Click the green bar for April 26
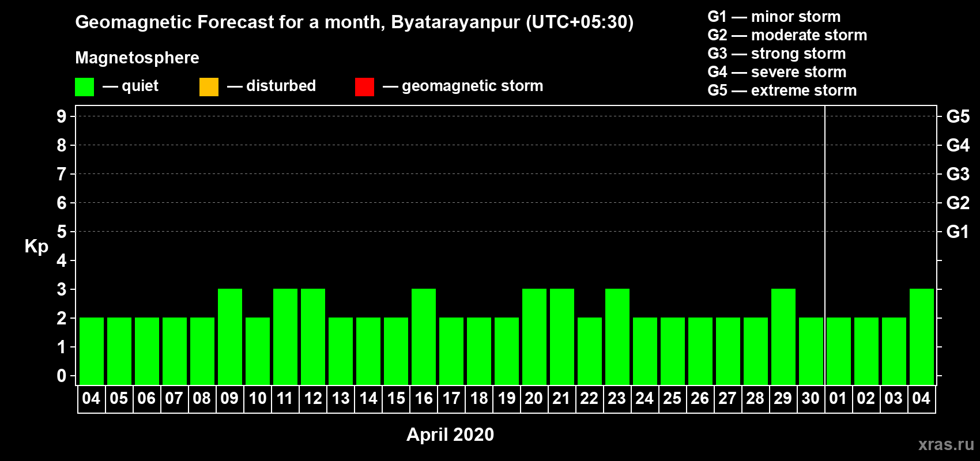 (x=700, y=351)
